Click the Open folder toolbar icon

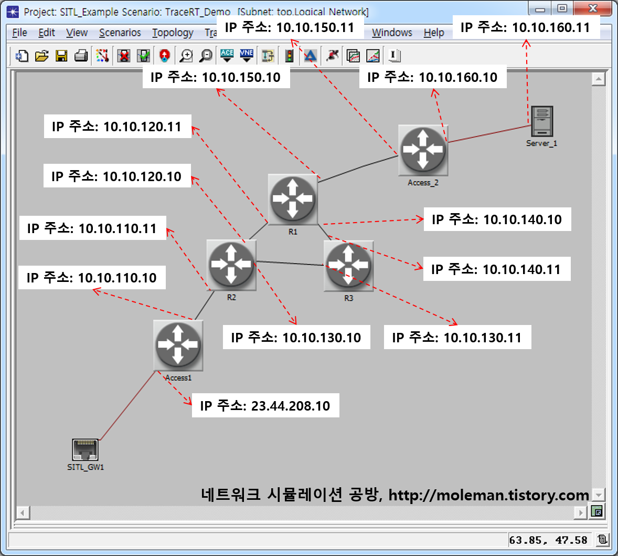(x=42, y=56)
